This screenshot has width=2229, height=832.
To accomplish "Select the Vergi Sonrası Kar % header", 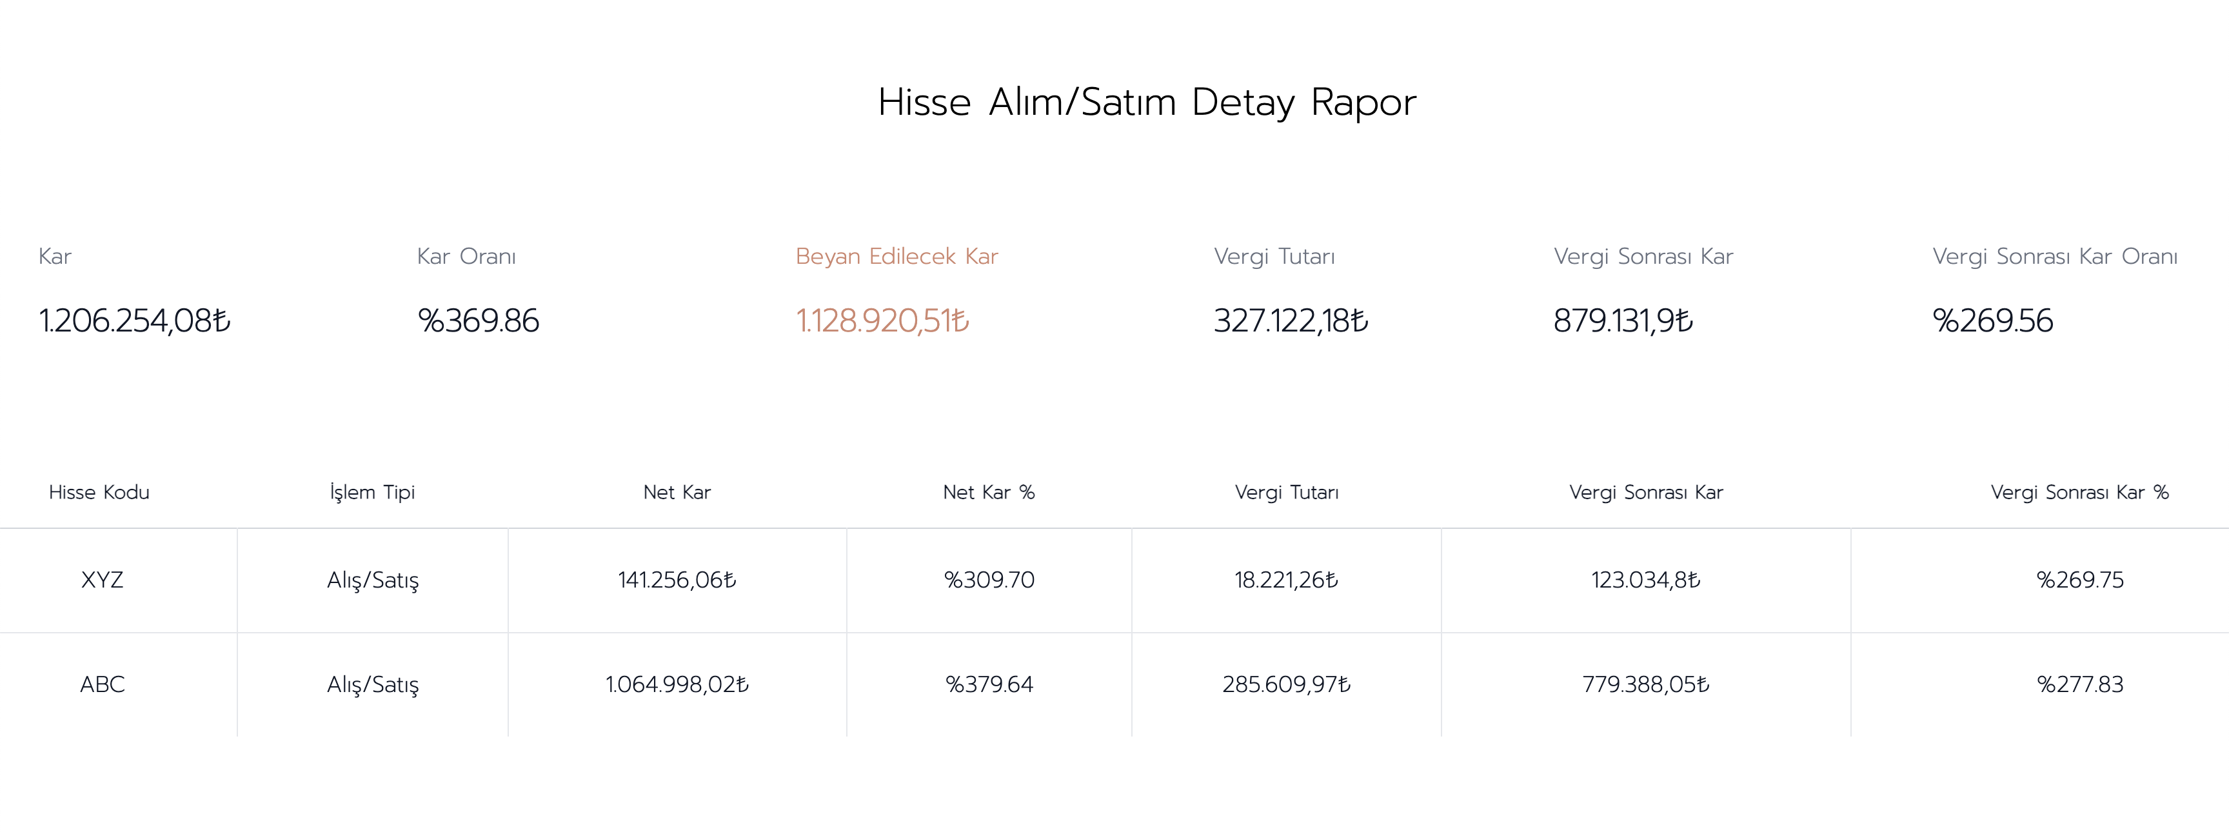I will (x=2080, y=492).
